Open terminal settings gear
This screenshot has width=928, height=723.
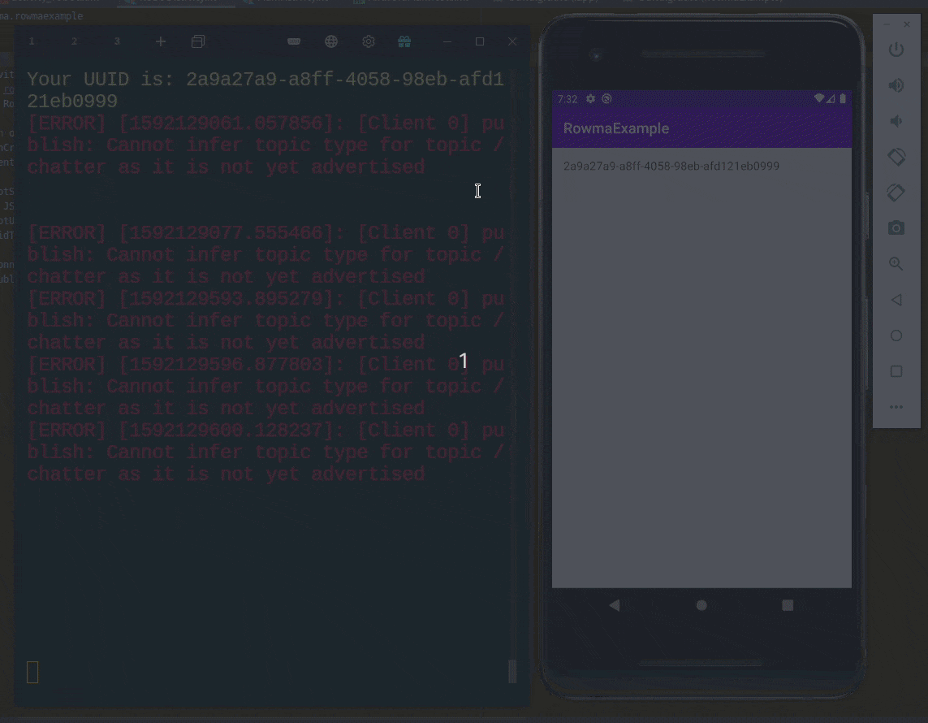pyautogui.click(x=368, y=41)
